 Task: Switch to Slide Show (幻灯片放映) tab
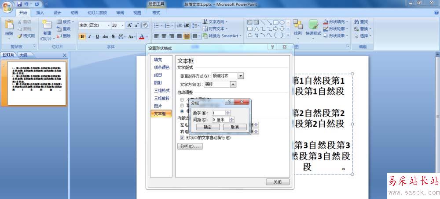click(x=97, y=13)
